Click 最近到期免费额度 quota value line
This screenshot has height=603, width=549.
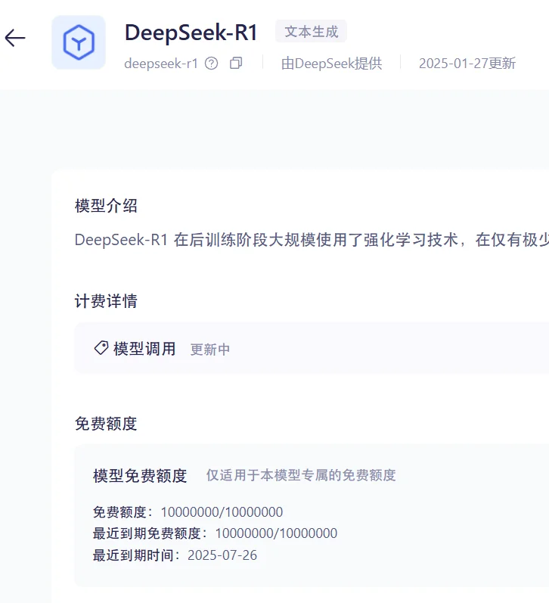click(x=216, y=533)
